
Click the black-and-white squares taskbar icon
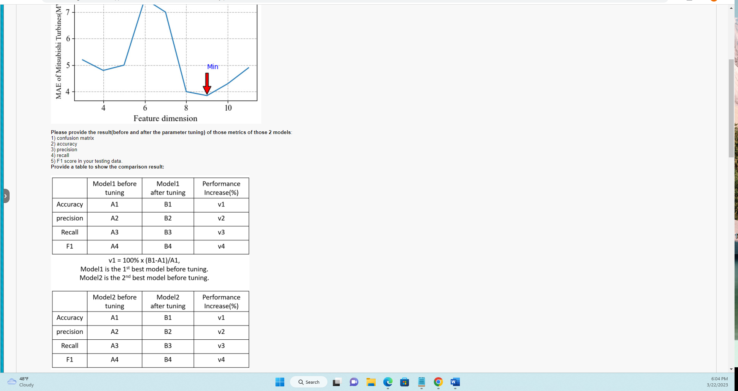pos(336,382)
